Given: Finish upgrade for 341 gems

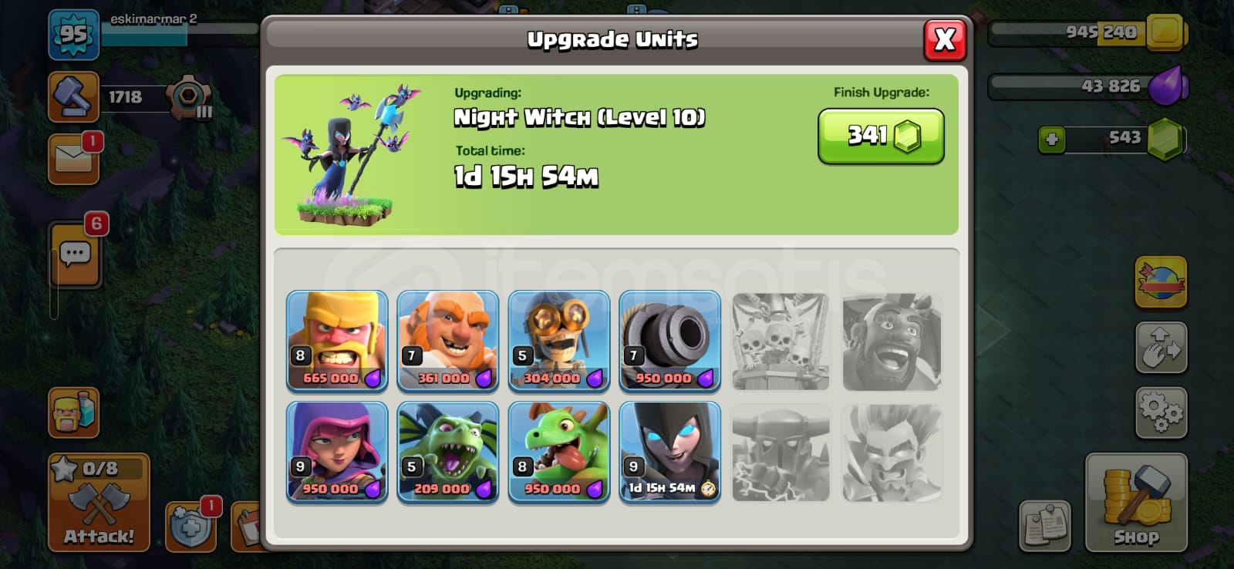Looking at the screenshot, I should click(881, 136).
